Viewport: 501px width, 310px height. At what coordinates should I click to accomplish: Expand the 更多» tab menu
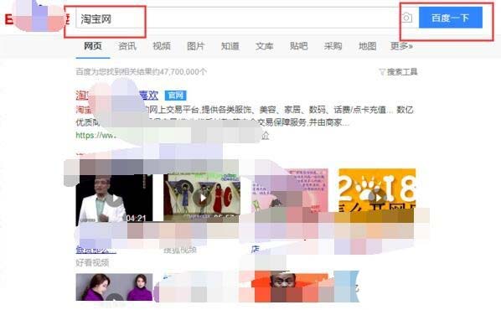coord(401,46)
